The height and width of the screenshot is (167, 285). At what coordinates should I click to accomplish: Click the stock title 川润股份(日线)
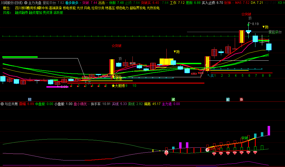12,3
